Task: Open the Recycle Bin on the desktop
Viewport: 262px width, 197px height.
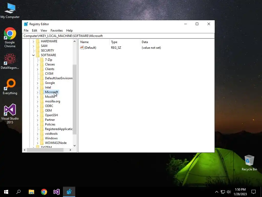Action: click(249, 163)
